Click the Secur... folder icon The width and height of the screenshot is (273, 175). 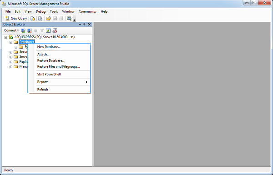pos(16,52)
